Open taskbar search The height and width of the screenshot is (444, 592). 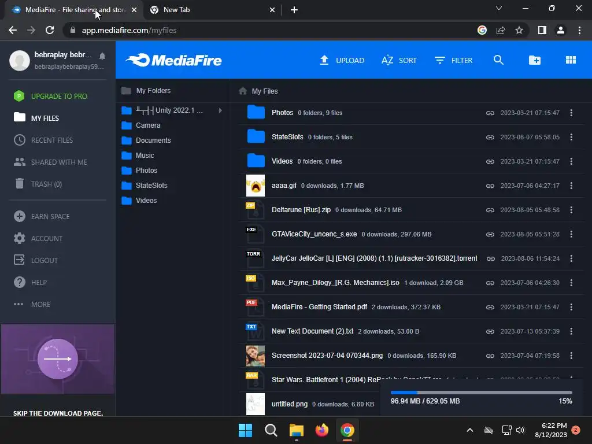click(x=271, y=430)
